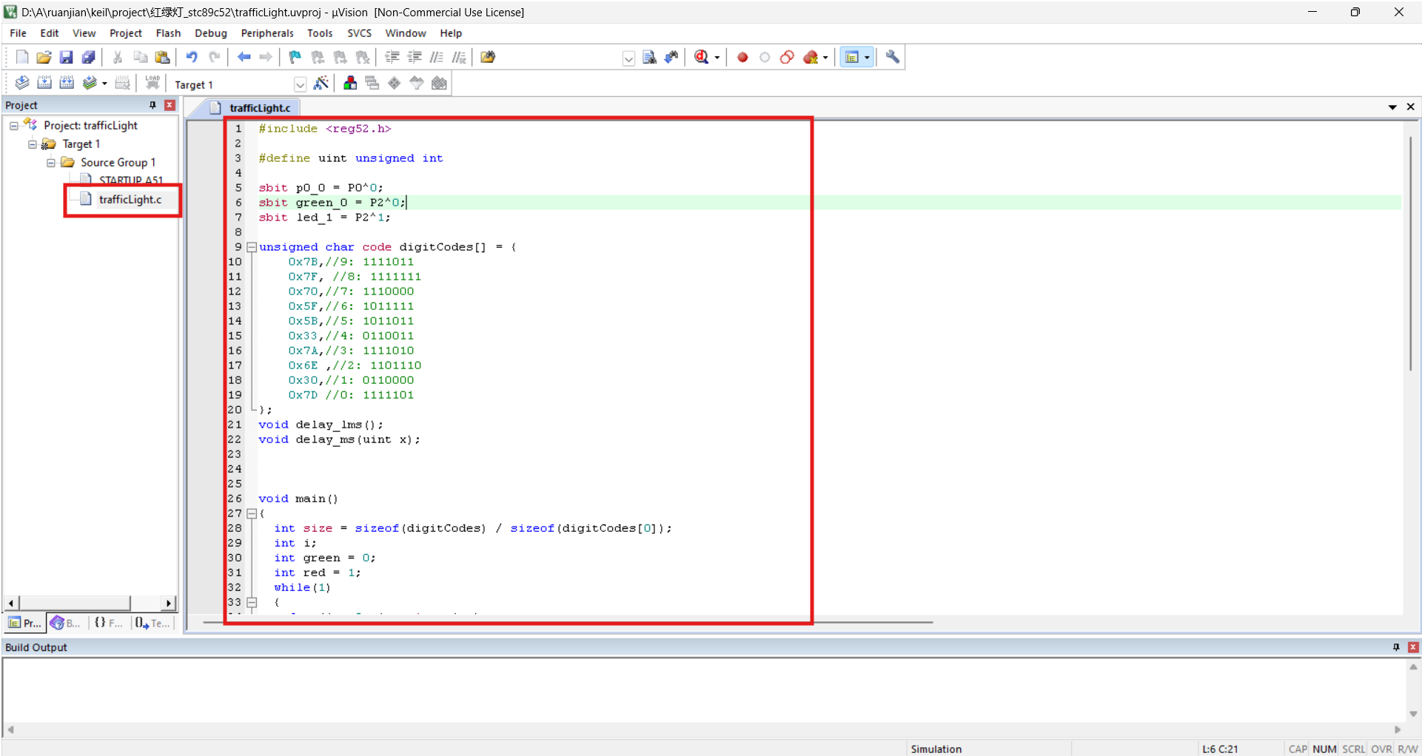Open the Configuration wrench
Screen dimensions: 1422x756
[893, 57]
